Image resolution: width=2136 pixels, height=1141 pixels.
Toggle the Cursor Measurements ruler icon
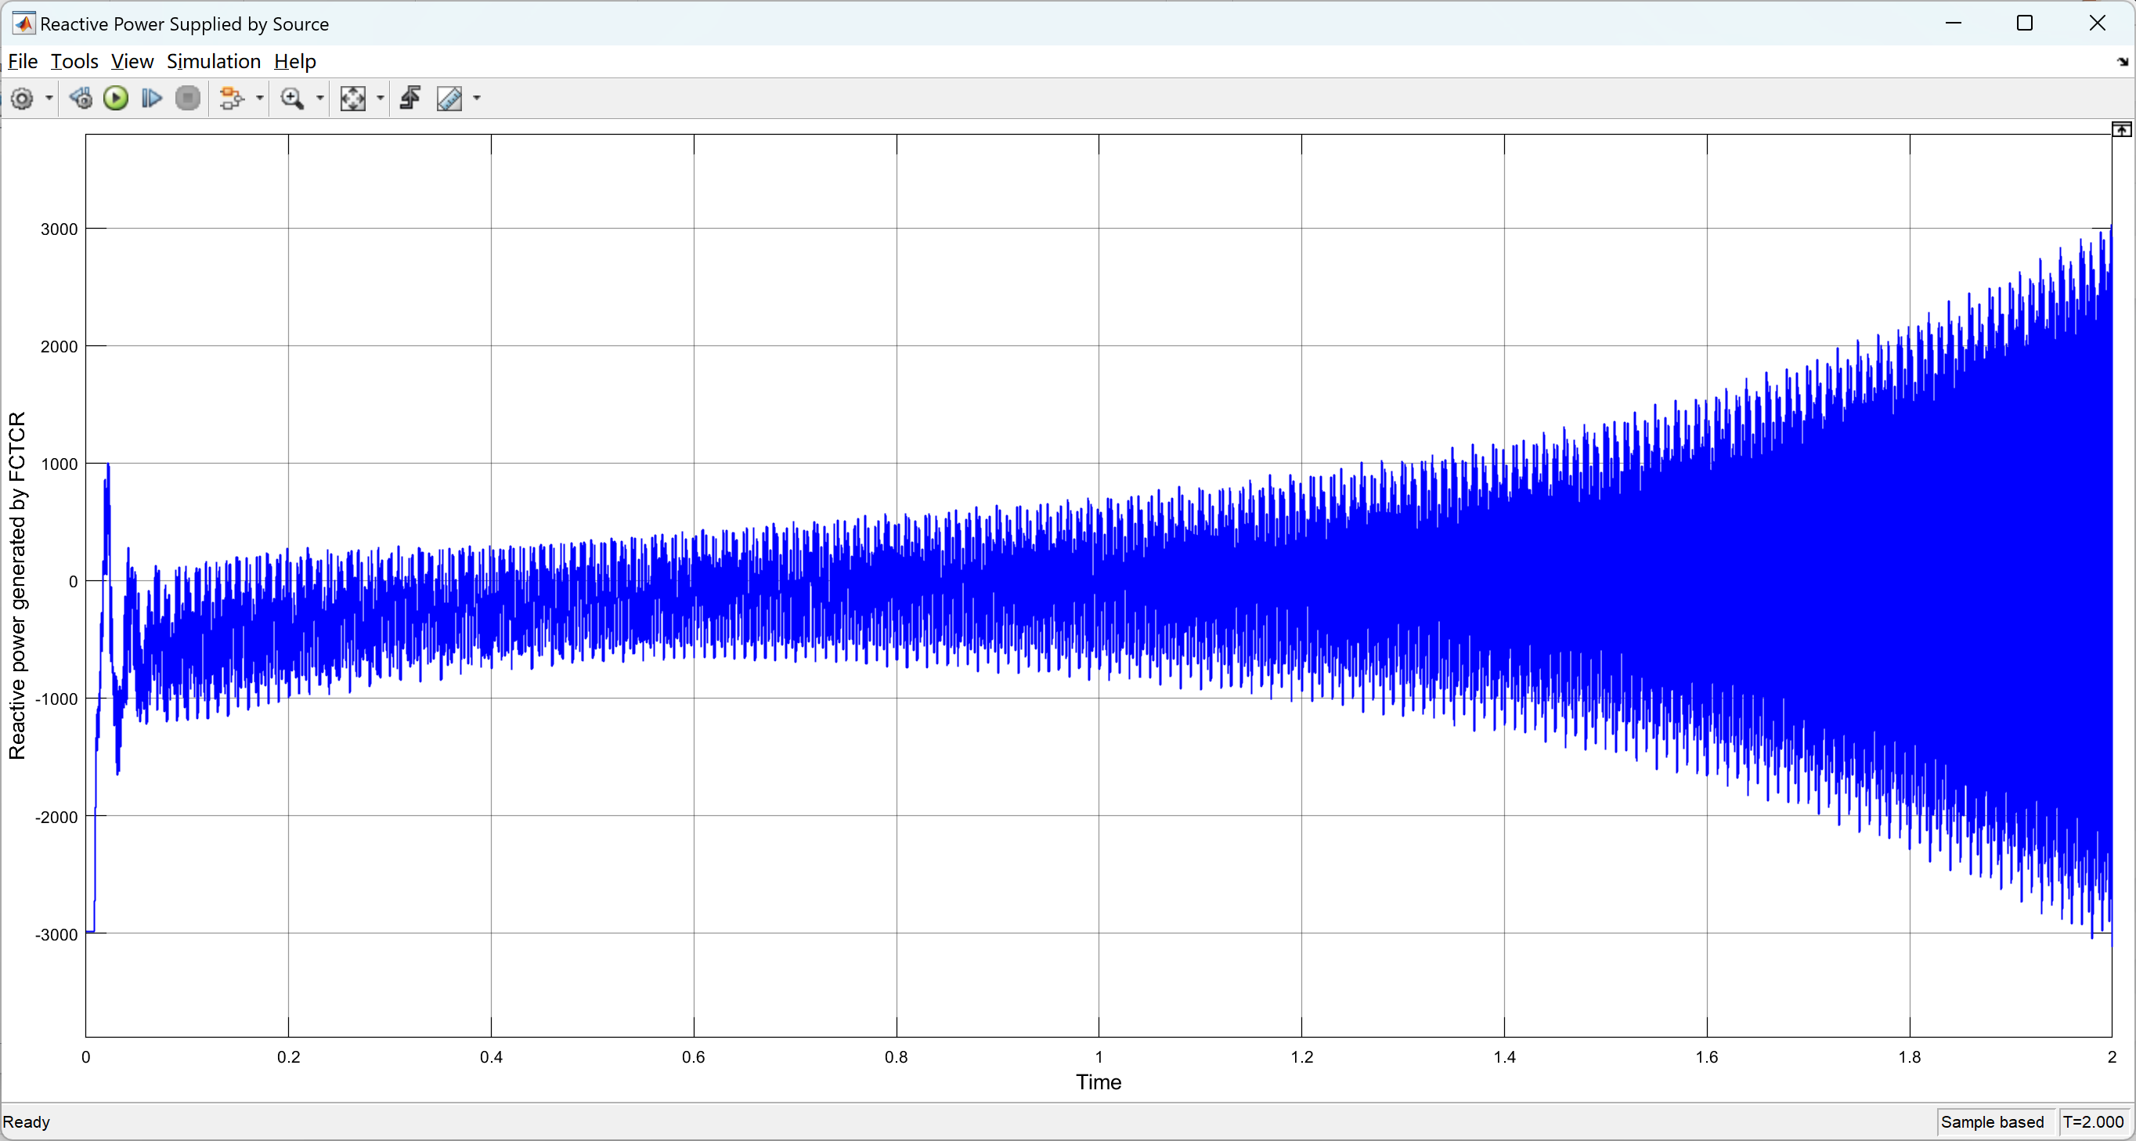(x=449, y=99)
